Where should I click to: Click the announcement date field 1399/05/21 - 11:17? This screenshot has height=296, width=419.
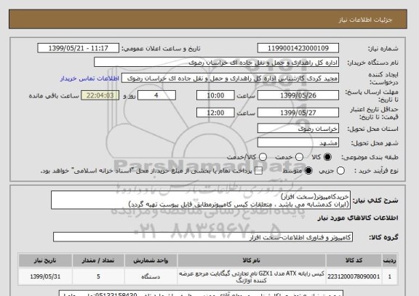coord(79,48)
